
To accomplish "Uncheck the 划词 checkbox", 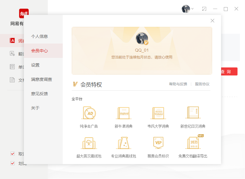I will pyautogui.click(x=13, y=163).
